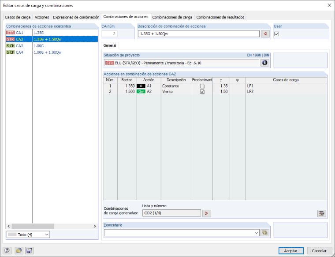Click the black G action badge for A1

coord(141,86)
